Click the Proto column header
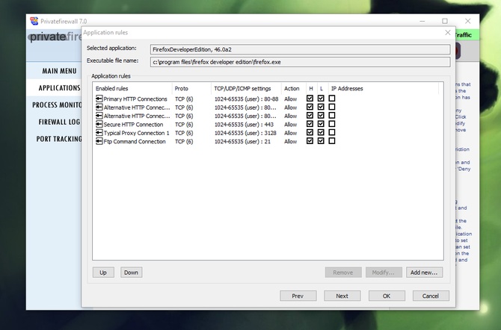 click(x=191, y=88)
